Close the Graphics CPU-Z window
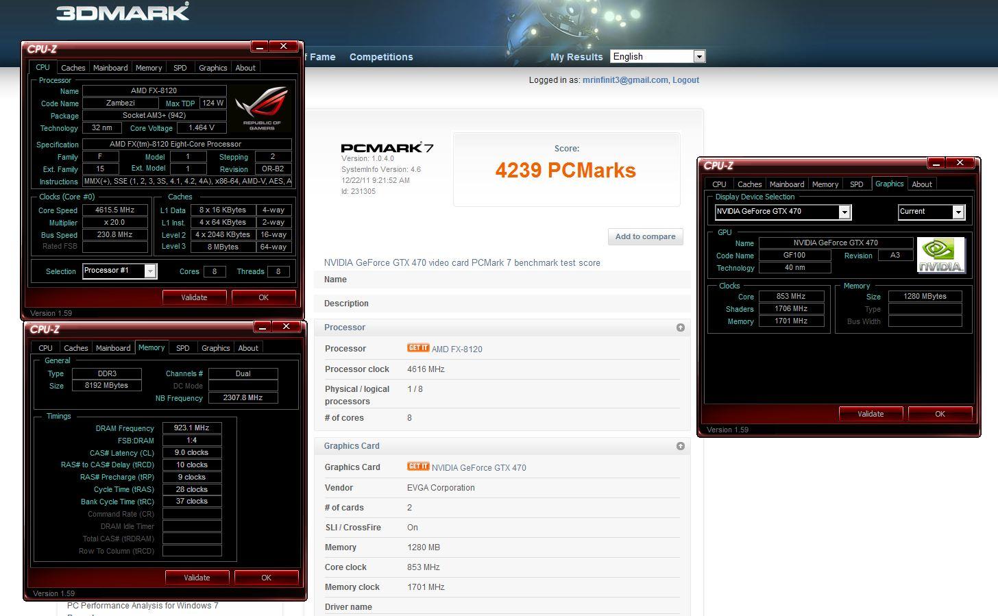998x616 pixels. (960, 163)
